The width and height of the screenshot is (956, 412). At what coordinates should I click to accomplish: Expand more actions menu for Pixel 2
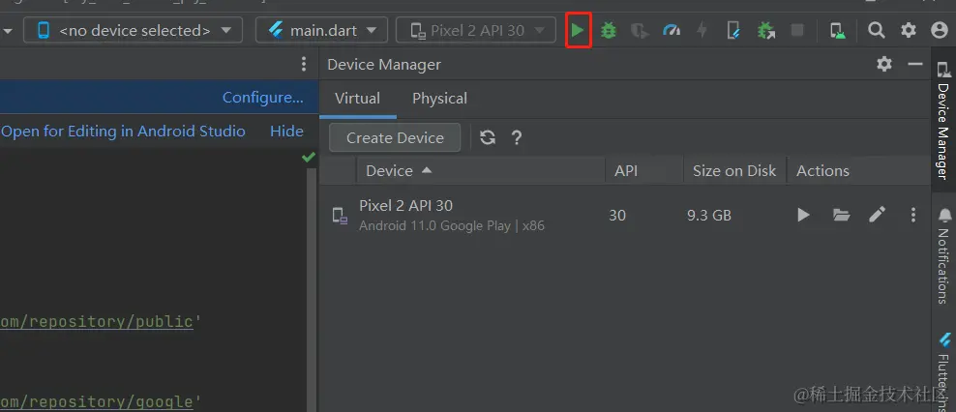click(x=912, y=215)
